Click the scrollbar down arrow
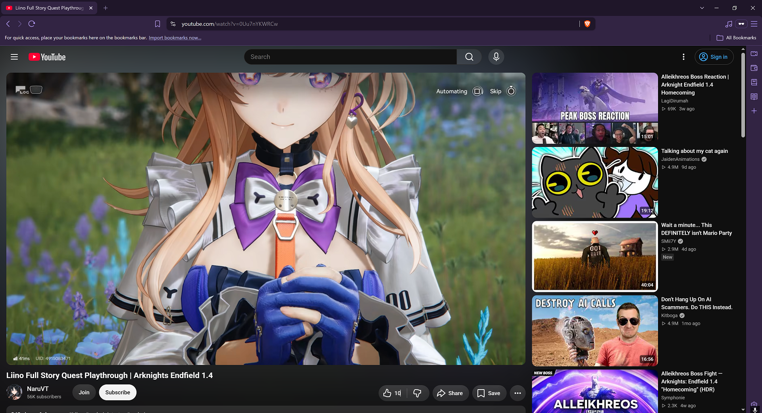This screenshot has width=762, height=413. pyautogui.click(x=743, y=409)
